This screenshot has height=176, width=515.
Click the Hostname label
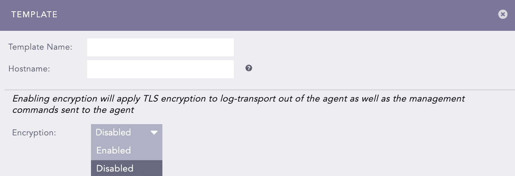click(29, 69)
